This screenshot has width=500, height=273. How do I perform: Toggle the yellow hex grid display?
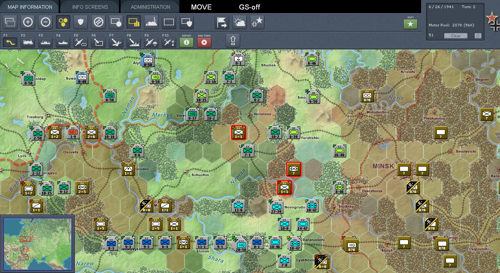coord(63,22)
